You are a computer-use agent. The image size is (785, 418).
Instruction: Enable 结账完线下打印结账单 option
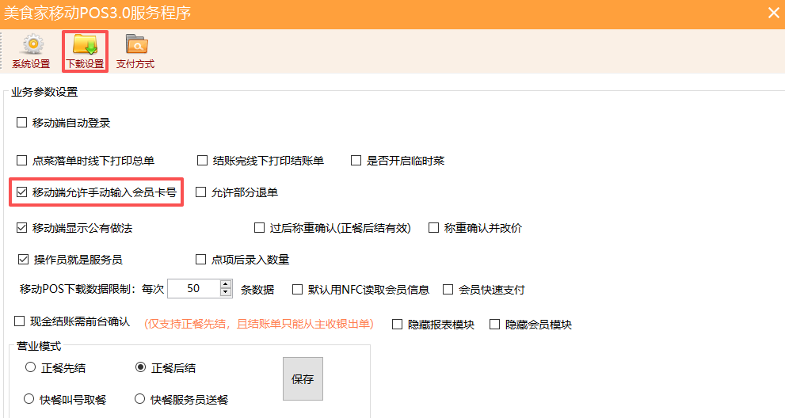[203, 161]
